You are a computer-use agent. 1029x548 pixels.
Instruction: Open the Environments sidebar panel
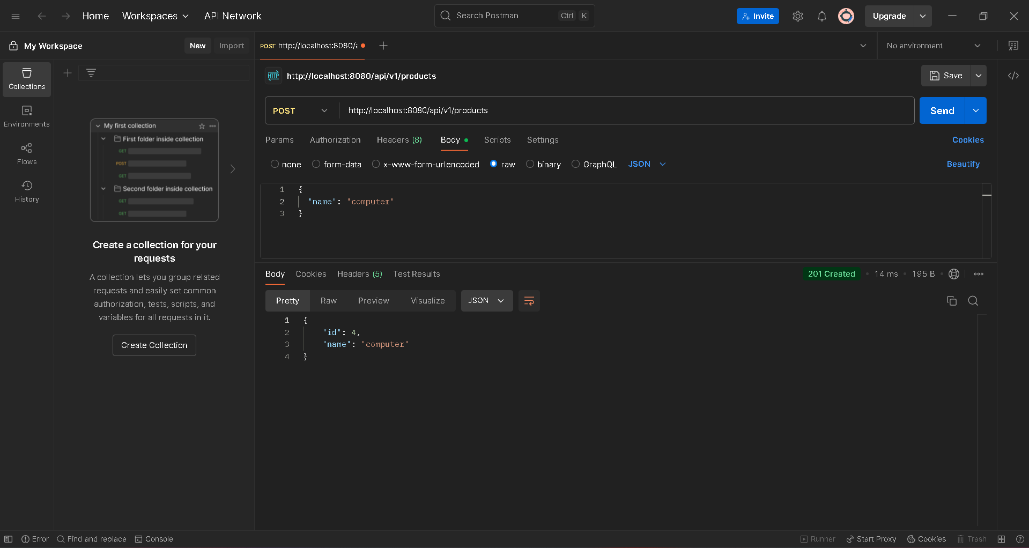pos(27,116)
